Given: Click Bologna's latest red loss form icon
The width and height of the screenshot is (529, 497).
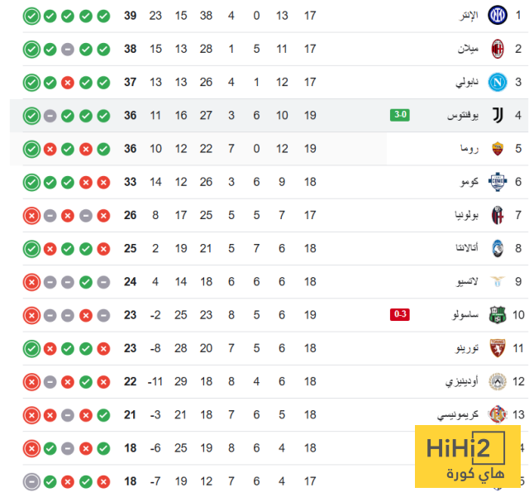Looking at the screenshot, I should pyautogui.click(x=31, y=215).
